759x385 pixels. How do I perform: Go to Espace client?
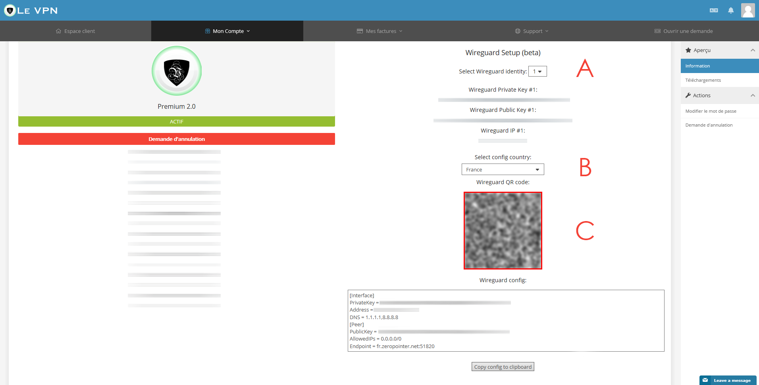[75, 31]
